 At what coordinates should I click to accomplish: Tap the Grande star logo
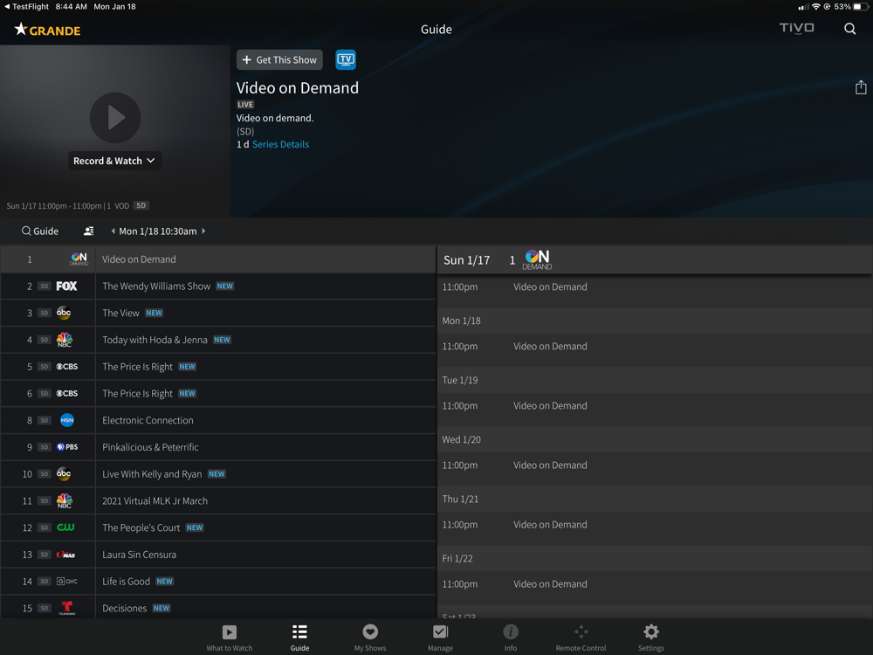pyautogui.click(x=47, y=30)
